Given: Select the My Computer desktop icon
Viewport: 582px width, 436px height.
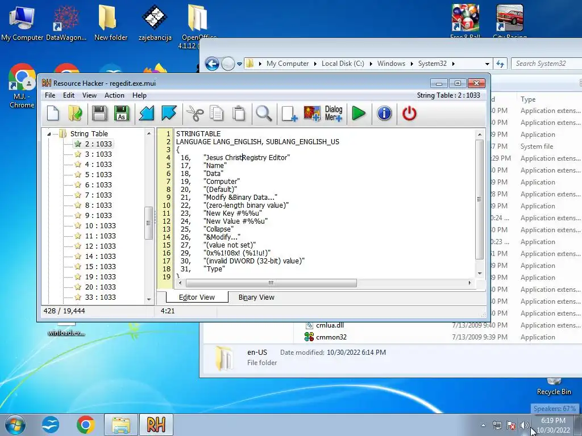Looking at the screenshot, I should (22, 23).
